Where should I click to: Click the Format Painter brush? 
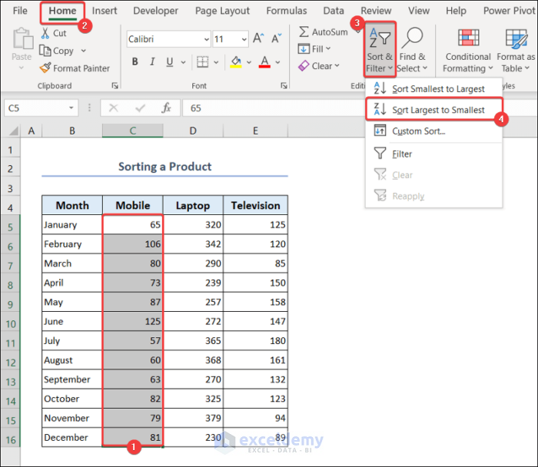pyautogui.click(x=45, y=68)
